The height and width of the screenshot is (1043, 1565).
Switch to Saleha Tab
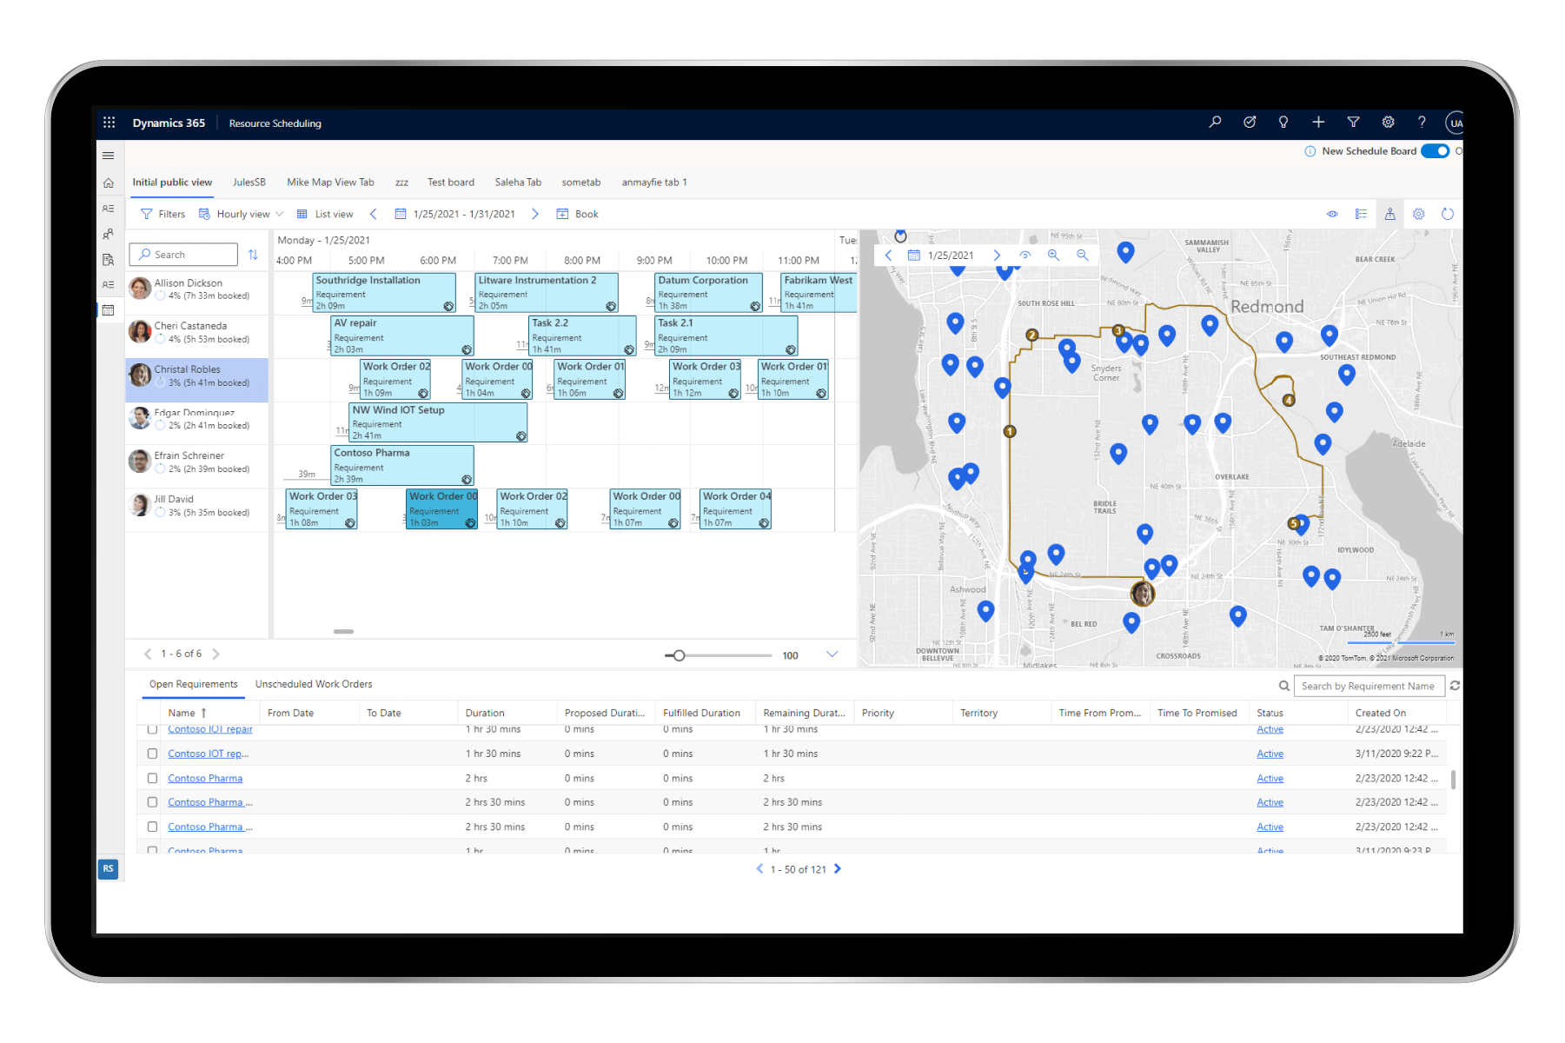point(518,183)
